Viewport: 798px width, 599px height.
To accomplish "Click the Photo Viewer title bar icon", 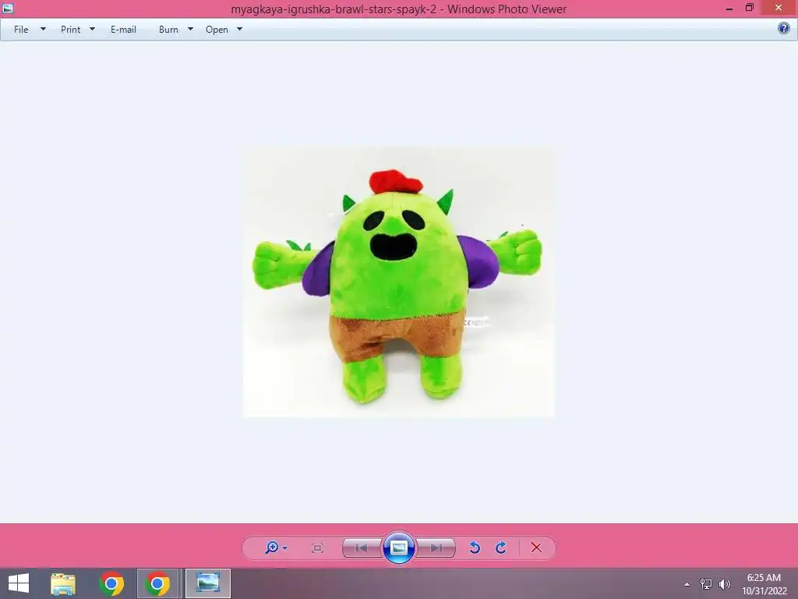I will click(x=7, y=8).
